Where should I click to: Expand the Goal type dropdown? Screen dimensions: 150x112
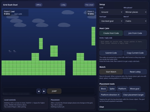click(x=111, y=21)
